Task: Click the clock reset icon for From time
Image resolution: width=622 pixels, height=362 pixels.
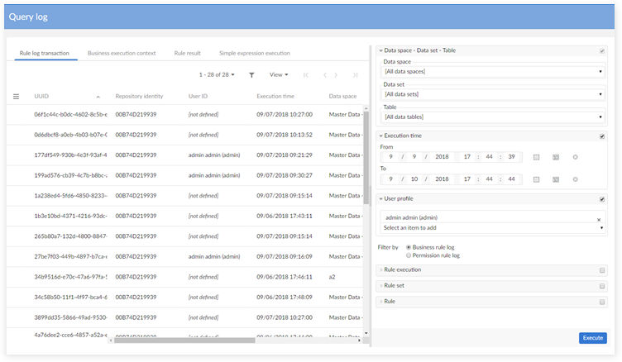Action: [x=575, y=157]
